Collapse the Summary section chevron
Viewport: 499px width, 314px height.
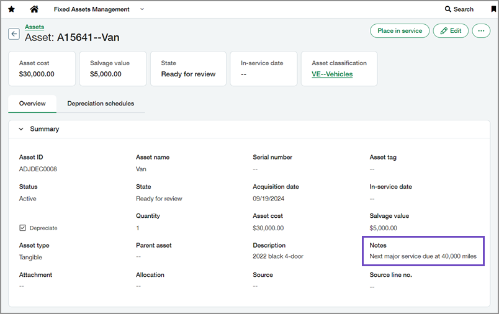click(x=21, y=129)
